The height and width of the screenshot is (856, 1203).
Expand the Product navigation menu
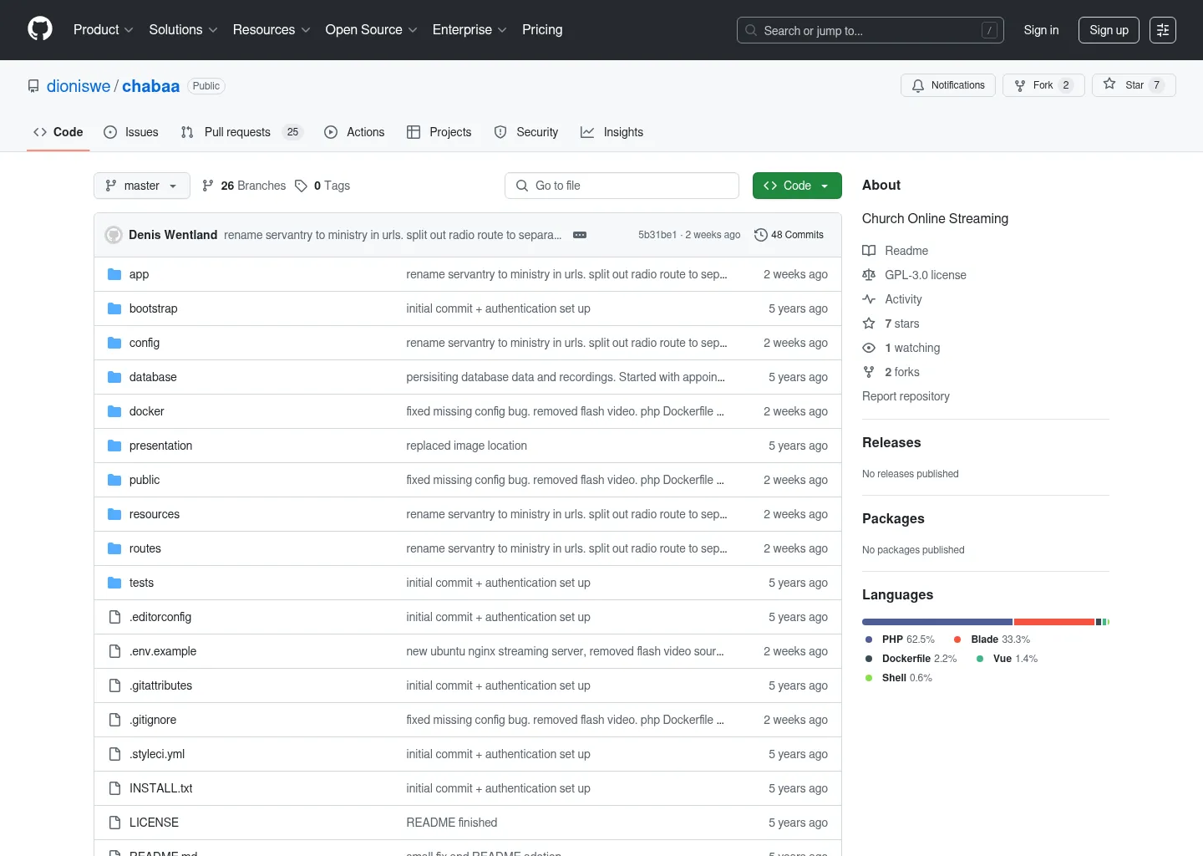tap(103, 30)
